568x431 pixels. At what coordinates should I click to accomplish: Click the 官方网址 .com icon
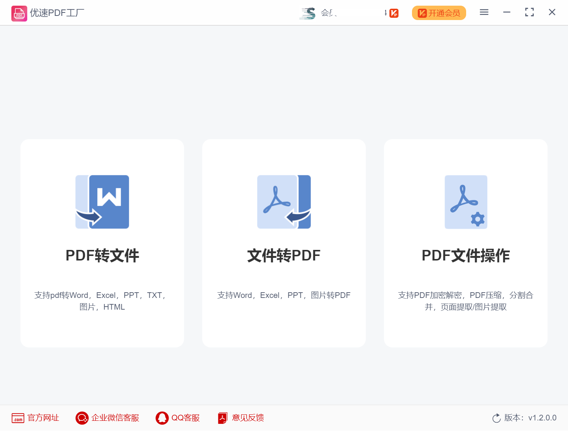tap(18, 418)
